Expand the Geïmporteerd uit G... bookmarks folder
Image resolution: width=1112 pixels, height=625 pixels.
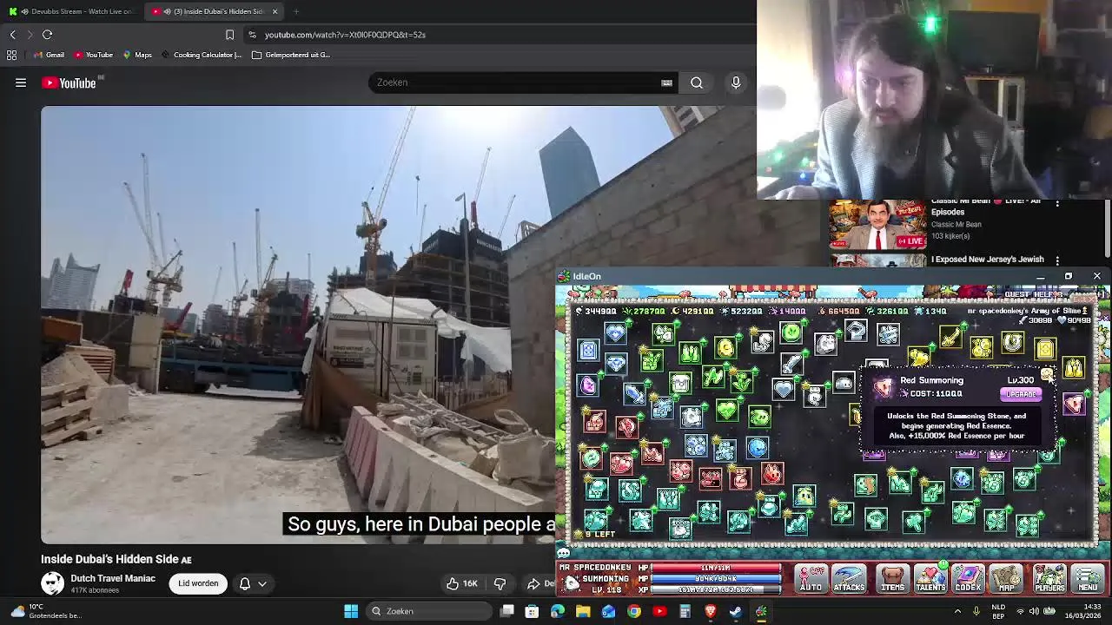click(x=291, y=55)
